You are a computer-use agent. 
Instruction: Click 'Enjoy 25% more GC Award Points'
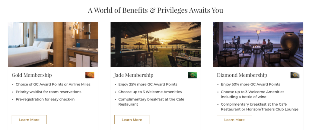[148, 85]
